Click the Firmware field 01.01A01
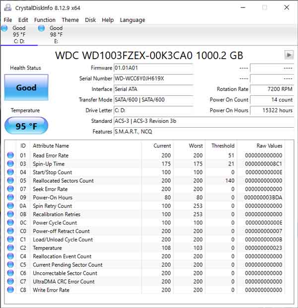 point(153,68)
